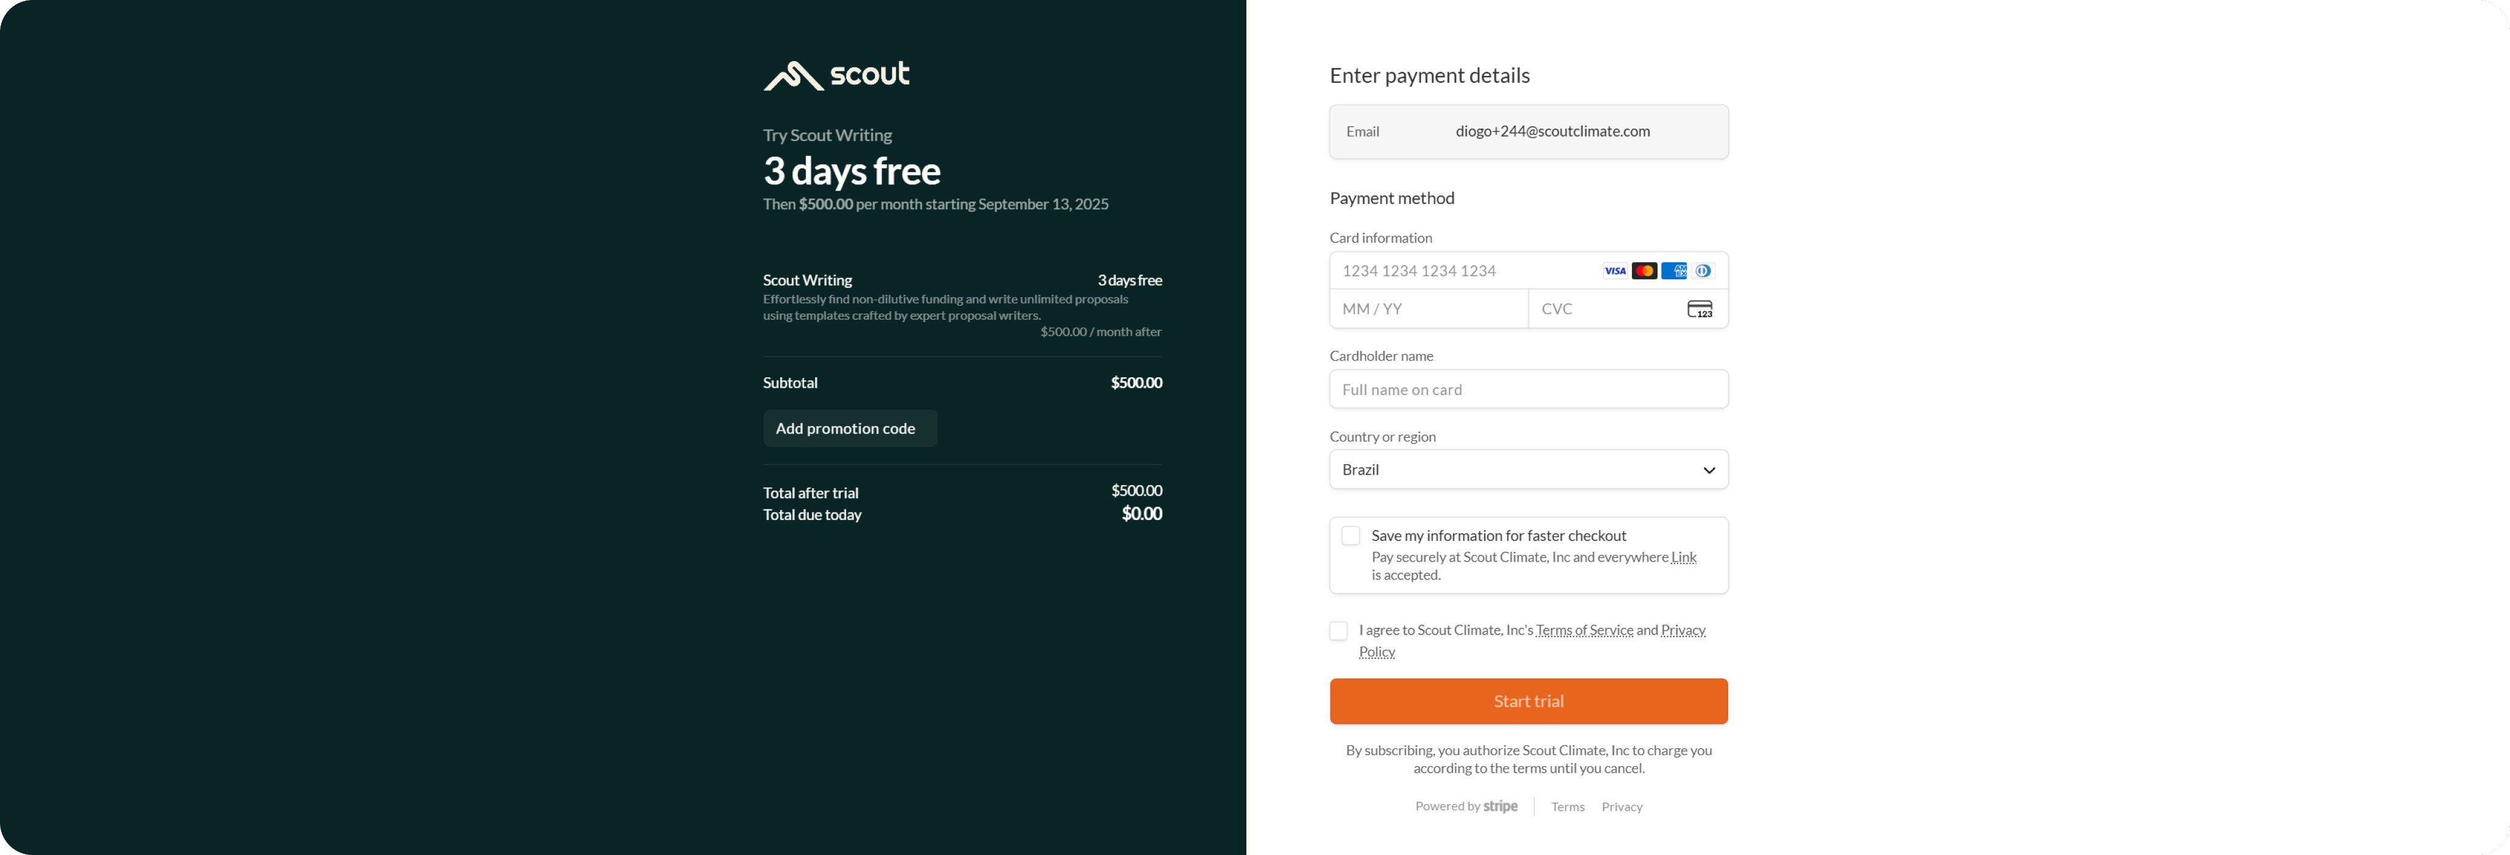Click the American Express icon
Viewport: 2510px width, 855px height.
click(1674, 271)
